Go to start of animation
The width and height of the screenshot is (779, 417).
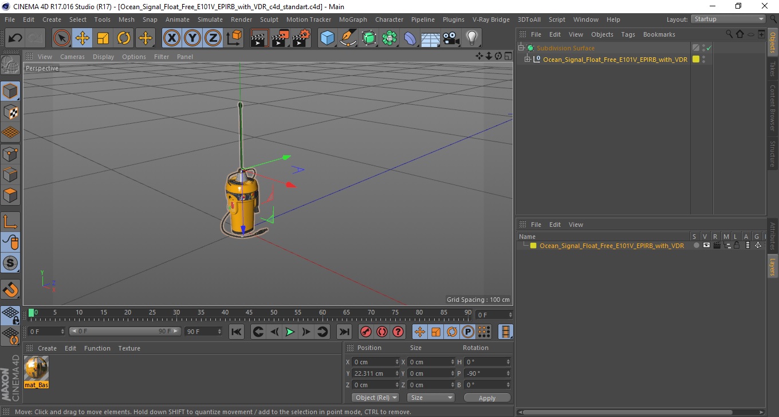pos(236,332)
